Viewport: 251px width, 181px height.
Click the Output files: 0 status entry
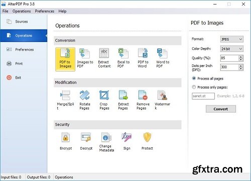pos(39,177)
